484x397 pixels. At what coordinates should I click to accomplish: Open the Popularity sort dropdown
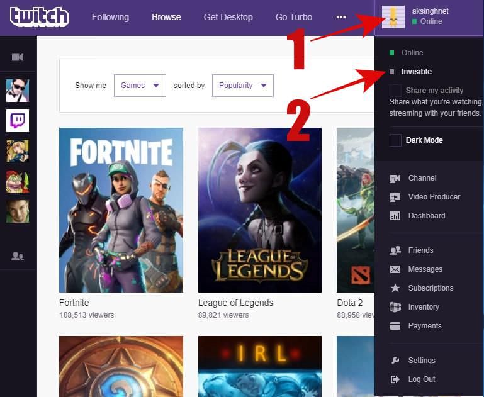pos(242,86)
